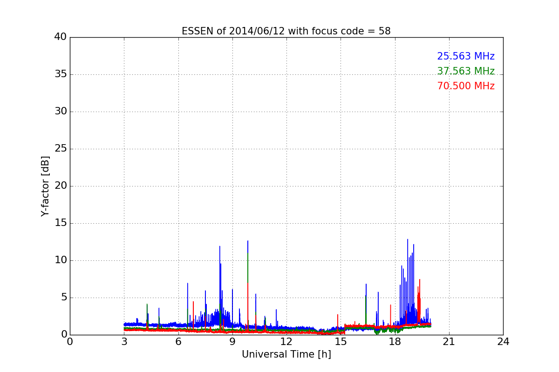Select the green '37.563 MHz' legend label

coord(466,71)
